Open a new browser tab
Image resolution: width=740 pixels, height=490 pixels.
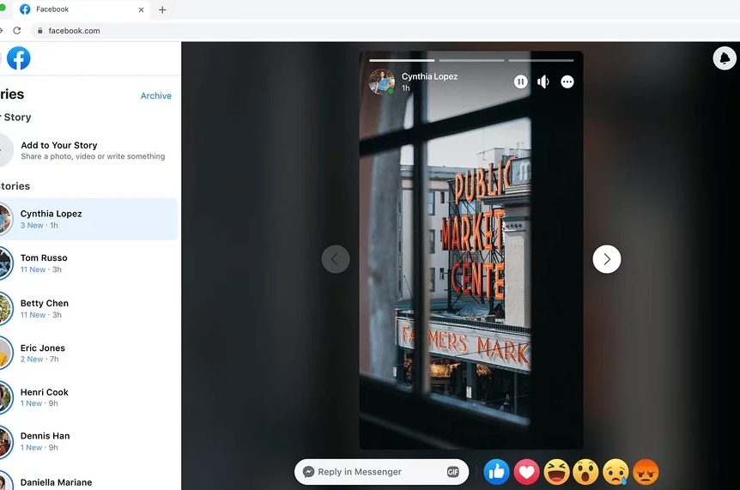click(x=162, y=10)
